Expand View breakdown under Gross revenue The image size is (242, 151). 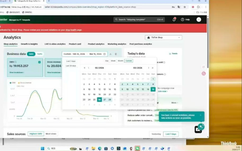54,72
